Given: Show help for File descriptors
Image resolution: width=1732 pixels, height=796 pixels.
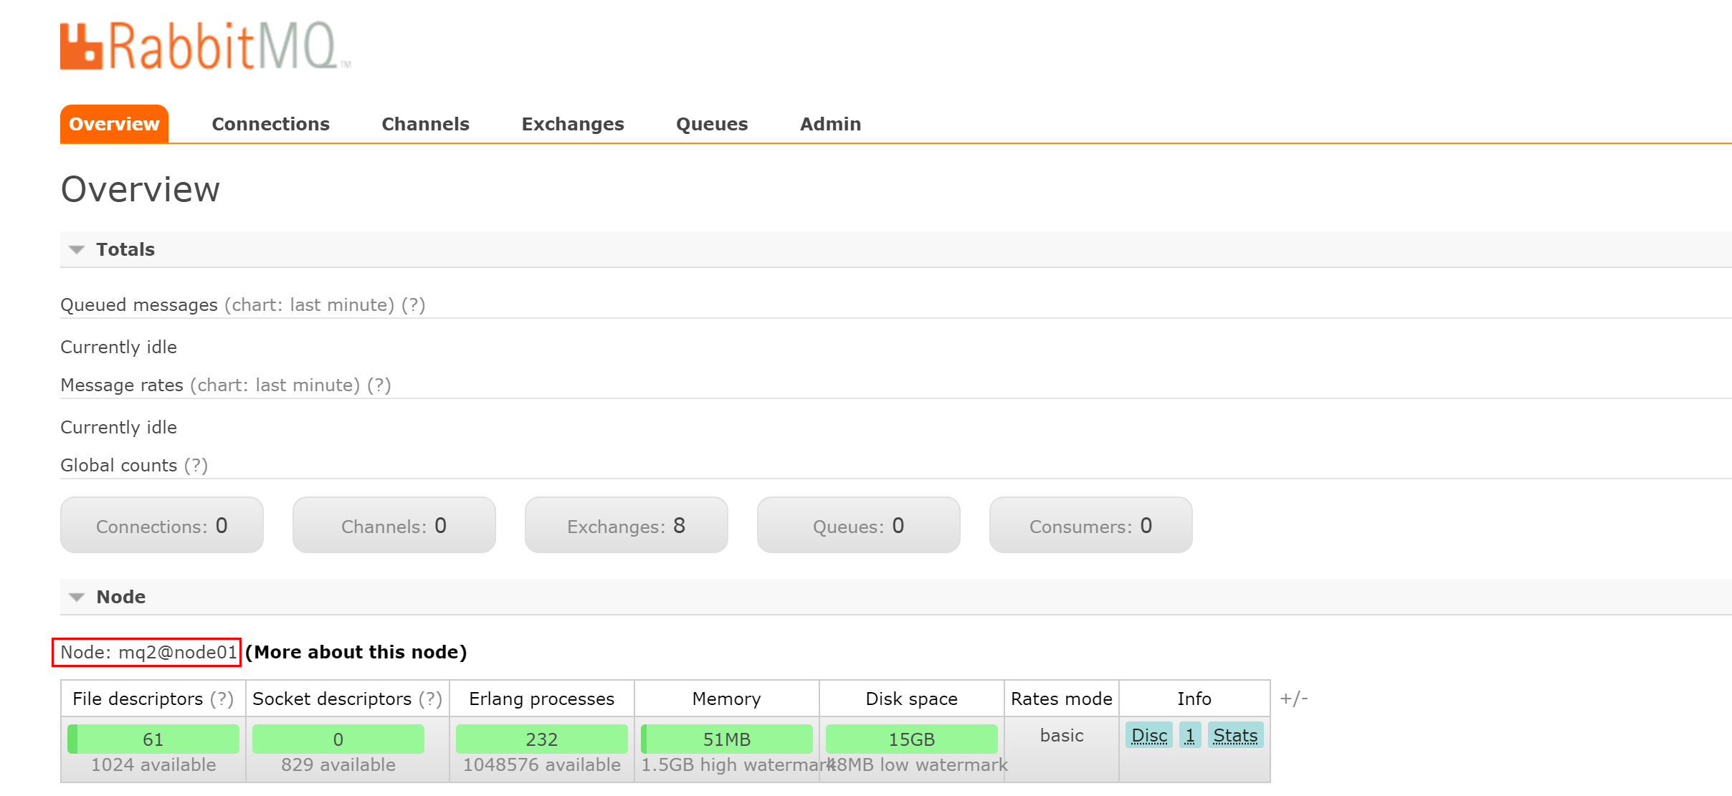Looking at the screenshot, I should [222, 699].
